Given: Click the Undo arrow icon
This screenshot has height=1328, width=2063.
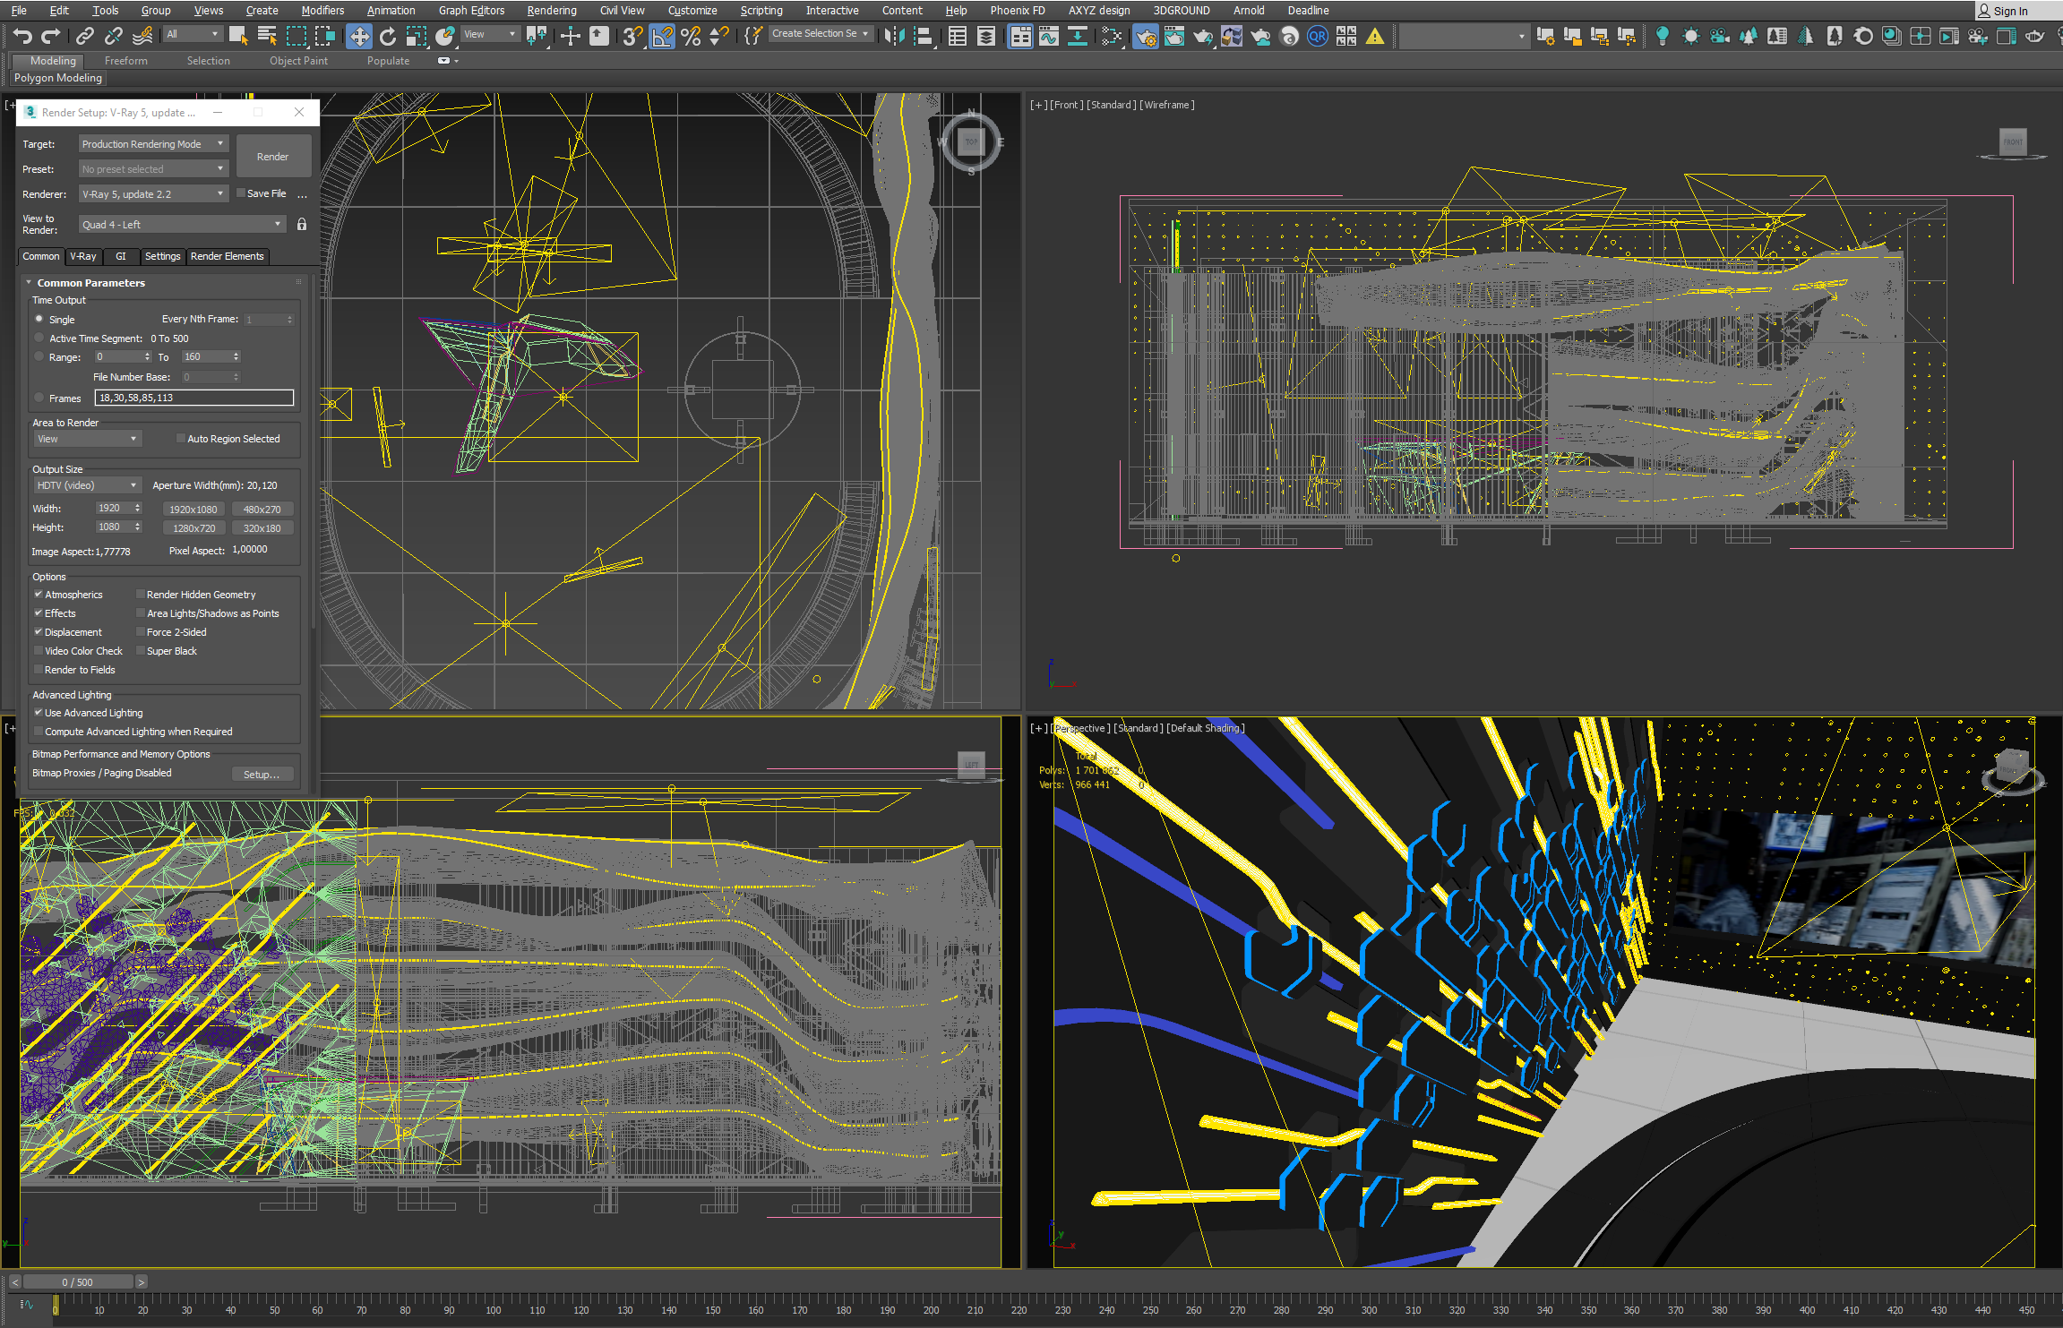Looking at the screenshot, I should (22, 36).
